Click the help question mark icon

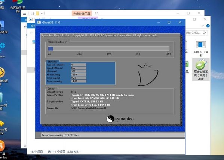tap(208, 26)
